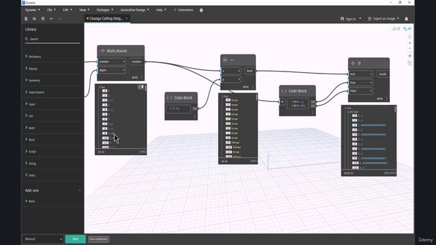Open the Dynamo menu
Viewport: 436px width, 245px height.
click(32, 10)
